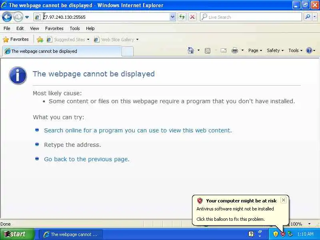The image size is (320, 240).
Task: Click the Back navigation button
Action: (x=7, y=17)
